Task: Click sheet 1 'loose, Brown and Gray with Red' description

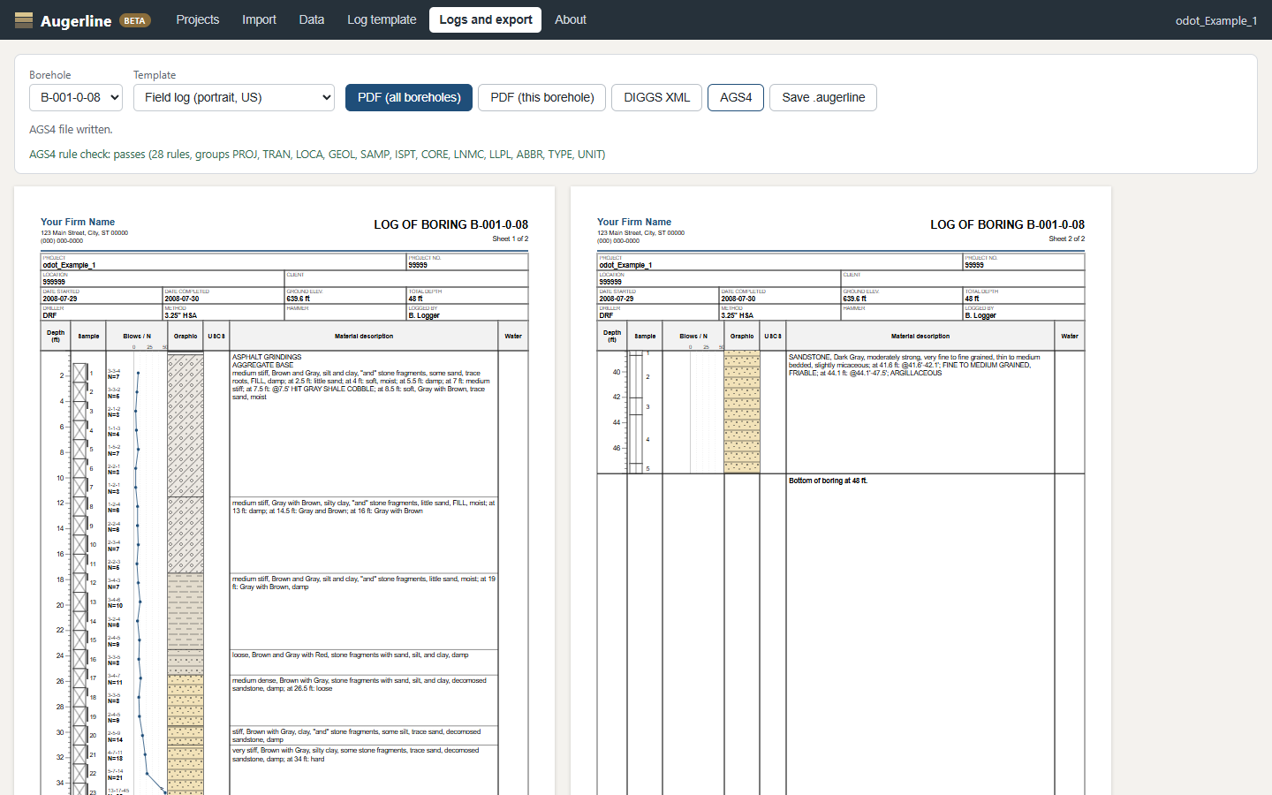Action: pos(350,655)
